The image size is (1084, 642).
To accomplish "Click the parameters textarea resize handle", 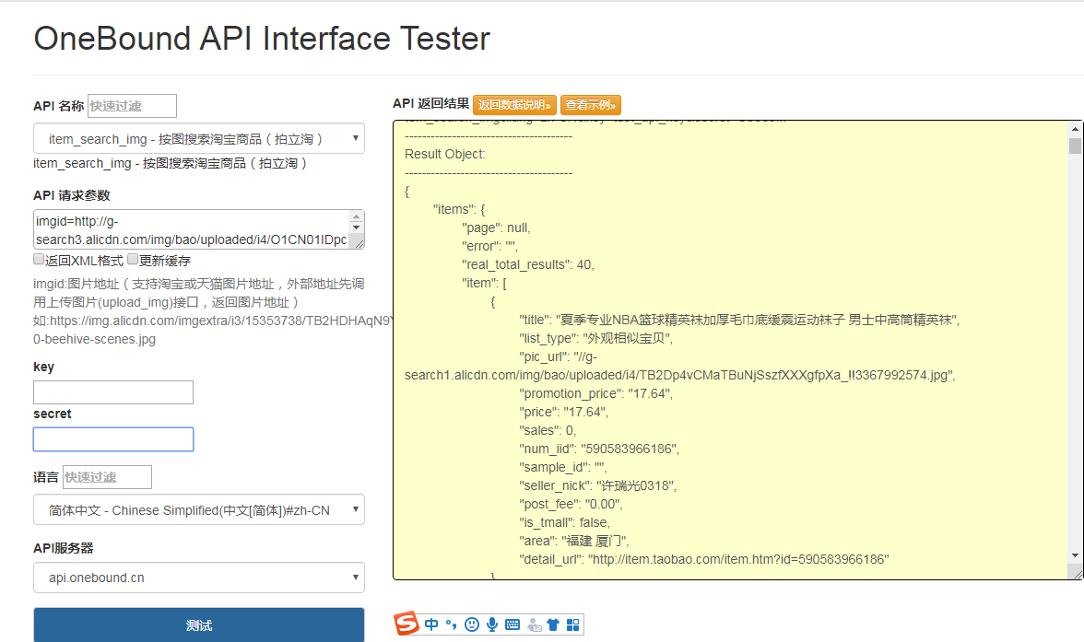I will pos(359,242).
